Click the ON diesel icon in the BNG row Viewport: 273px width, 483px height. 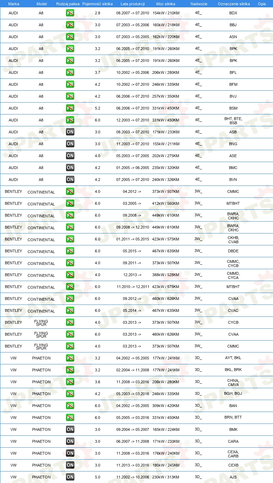[70, 144]
